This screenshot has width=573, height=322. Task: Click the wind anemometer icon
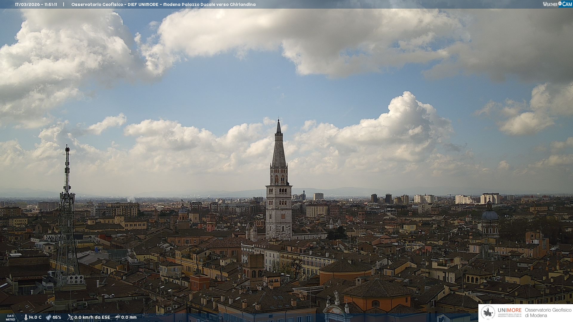pos(70,317)
